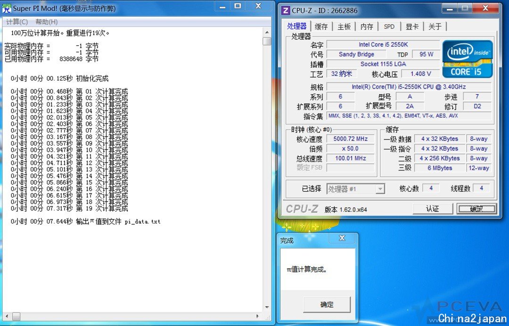This screenshot has height=326, width=509.
Task: Click the 名字 field Intel Core i5 2550K
Action: pos(383,44)
